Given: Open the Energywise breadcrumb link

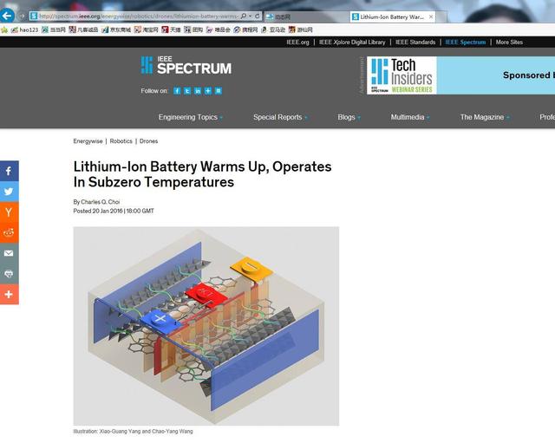Looking at the screenshot, I should [88, 141].
